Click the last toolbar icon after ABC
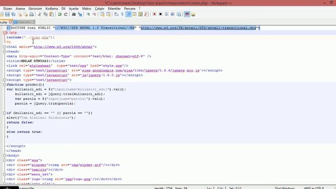Screen dimensions: 336x189 [193, 14]
